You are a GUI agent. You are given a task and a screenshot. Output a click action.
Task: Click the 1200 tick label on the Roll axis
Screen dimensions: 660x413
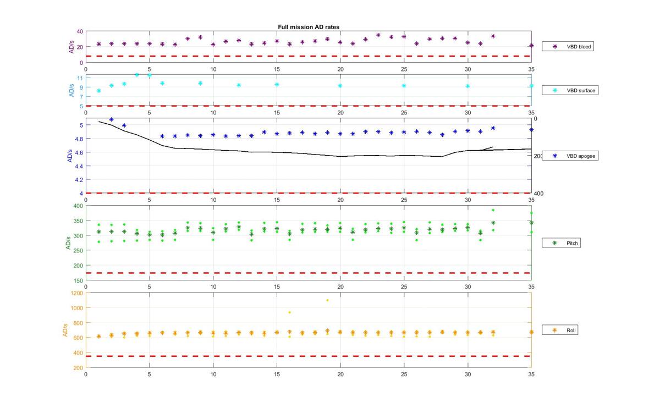tap(77, 293)
